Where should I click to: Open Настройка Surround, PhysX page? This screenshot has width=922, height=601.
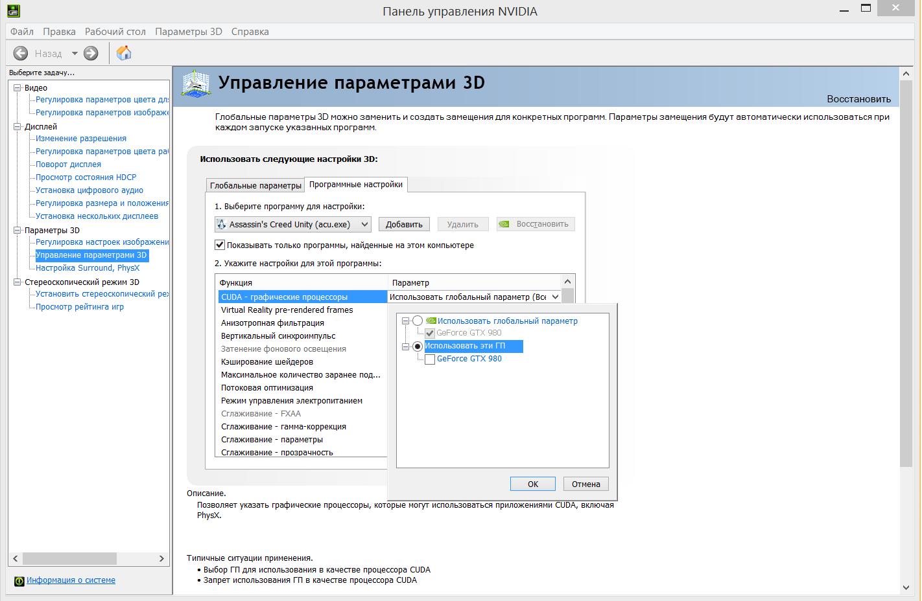coord(88,268)
